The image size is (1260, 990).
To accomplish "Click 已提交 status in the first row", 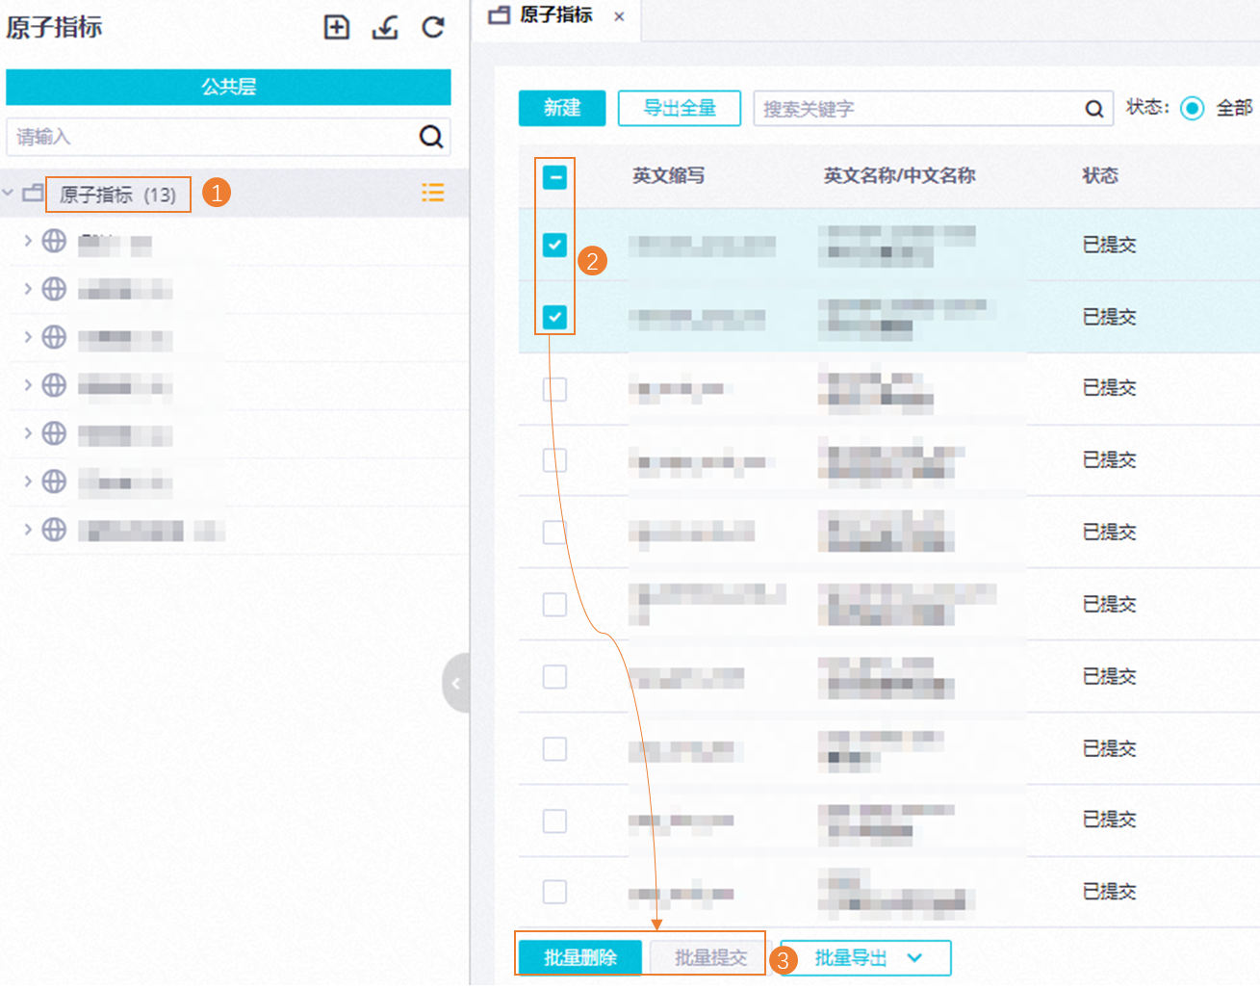I will [x=1109, y=245].
